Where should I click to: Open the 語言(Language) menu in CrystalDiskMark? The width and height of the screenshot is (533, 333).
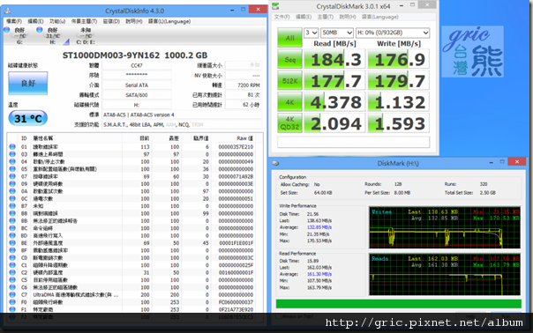(x=380, y=17)
